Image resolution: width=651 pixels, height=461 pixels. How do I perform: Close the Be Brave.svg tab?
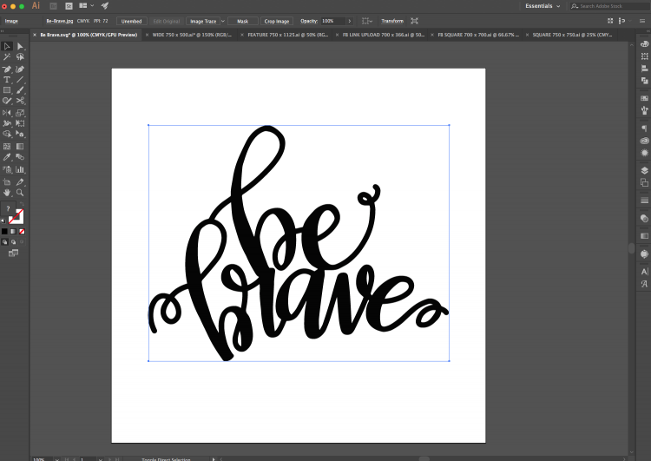pos(35,35)
